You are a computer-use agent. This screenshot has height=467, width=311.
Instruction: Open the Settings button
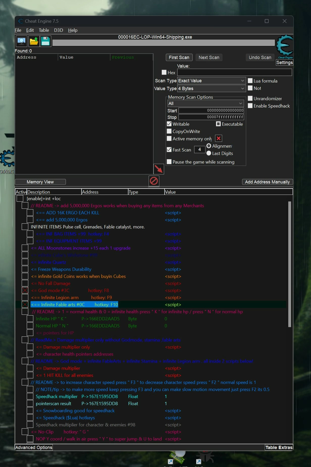(x=284, y=63)
